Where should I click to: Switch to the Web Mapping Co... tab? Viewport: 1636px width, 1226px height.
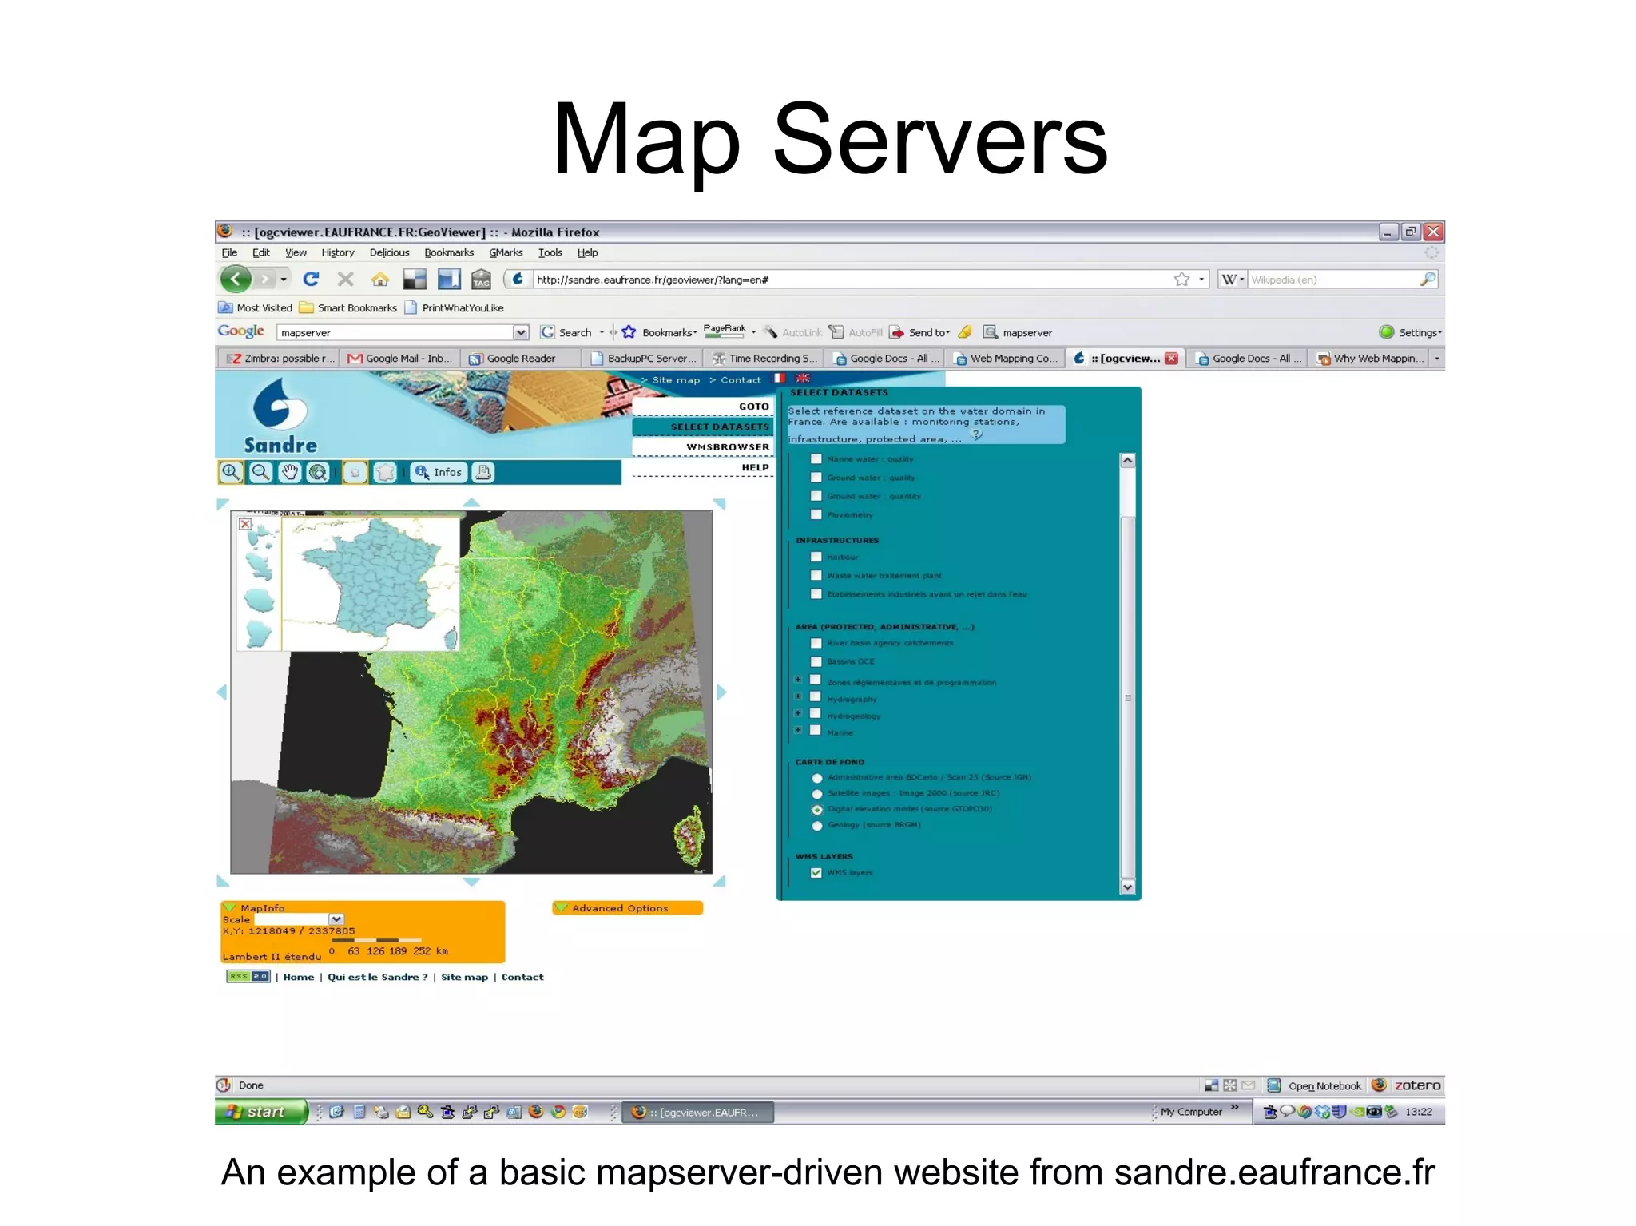point(1004,359)
